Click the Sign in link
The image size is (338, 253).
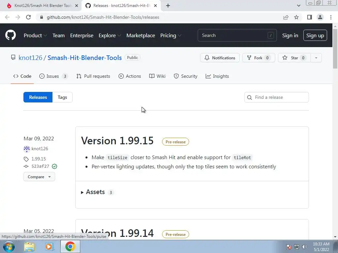(290, 36)
